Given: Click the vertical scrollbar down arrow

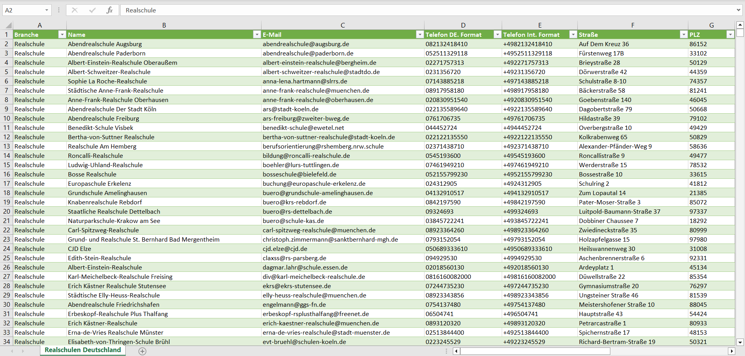Looking at the screenshot, I should coord(740,342).
